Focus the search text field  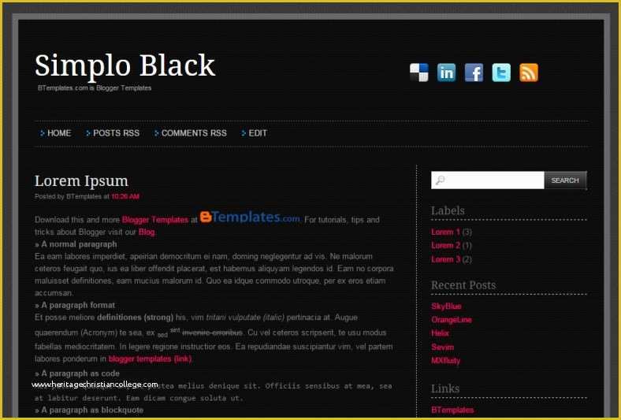(x=488, y=180)
